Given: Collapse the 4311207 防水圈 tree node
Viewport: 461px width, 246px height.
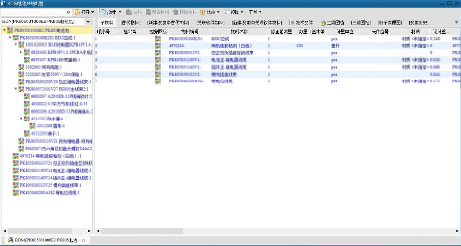Looking at the screenshot, I should (x=21, y=119).
